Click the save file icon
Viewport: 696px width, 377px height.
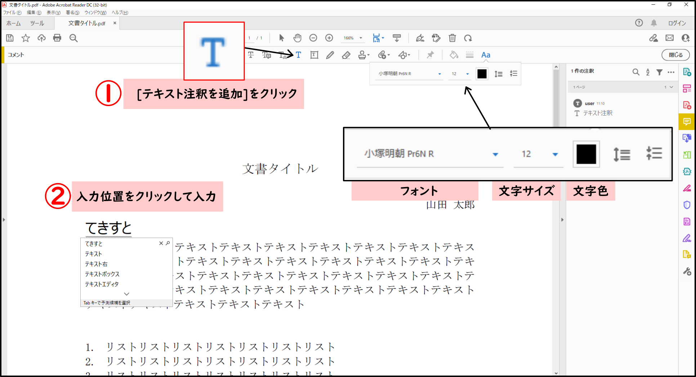10,38
